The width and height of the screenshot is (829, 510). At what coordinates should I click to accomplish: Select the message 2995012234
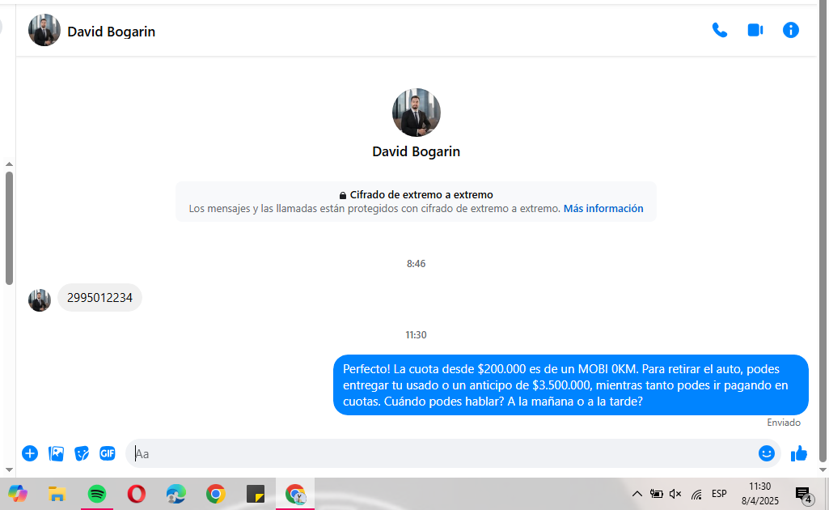click(x=99, y=298)
